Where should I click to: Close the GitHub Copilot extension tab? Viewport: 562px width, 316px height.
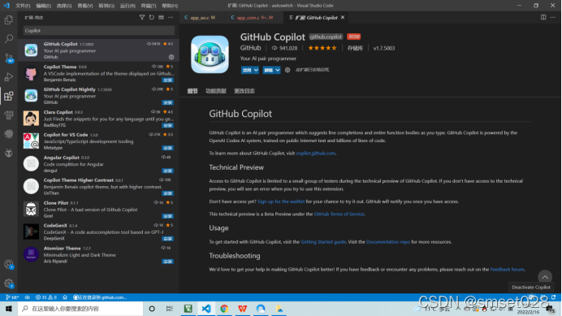point(343,17)
